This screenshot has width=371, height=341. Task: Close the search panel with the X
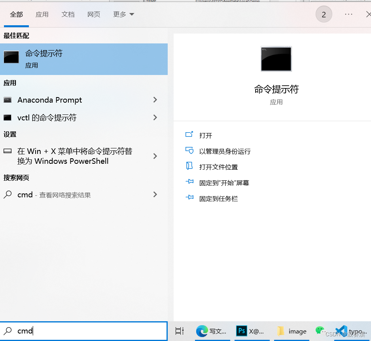pos(368,14)
